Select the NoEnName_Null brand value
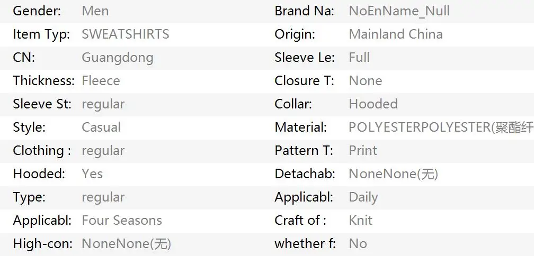This screenshot has height=256, width=534. pyautogui.click(x=399, y=11)
